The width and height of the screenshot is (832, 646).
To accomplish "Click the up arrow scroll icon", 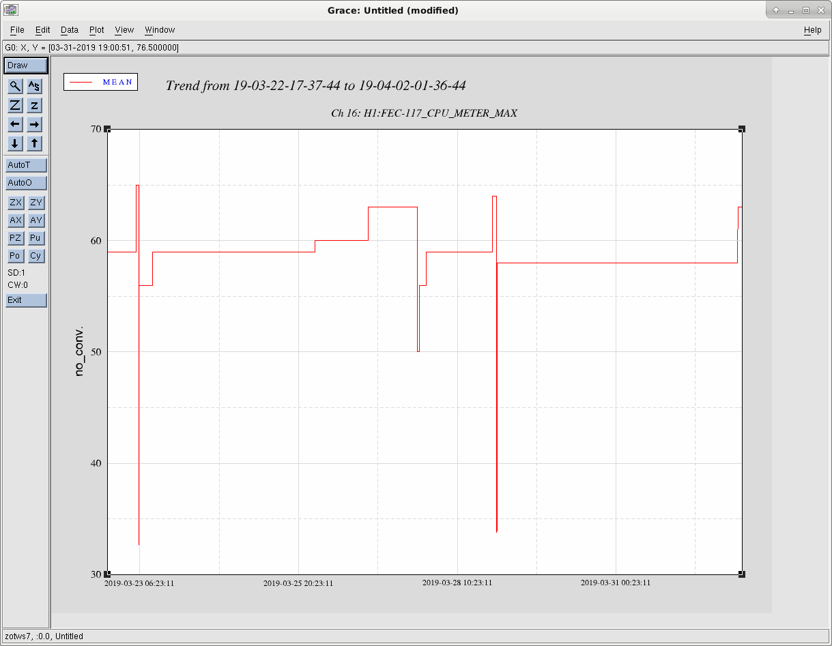I will (x=35, y=143).
